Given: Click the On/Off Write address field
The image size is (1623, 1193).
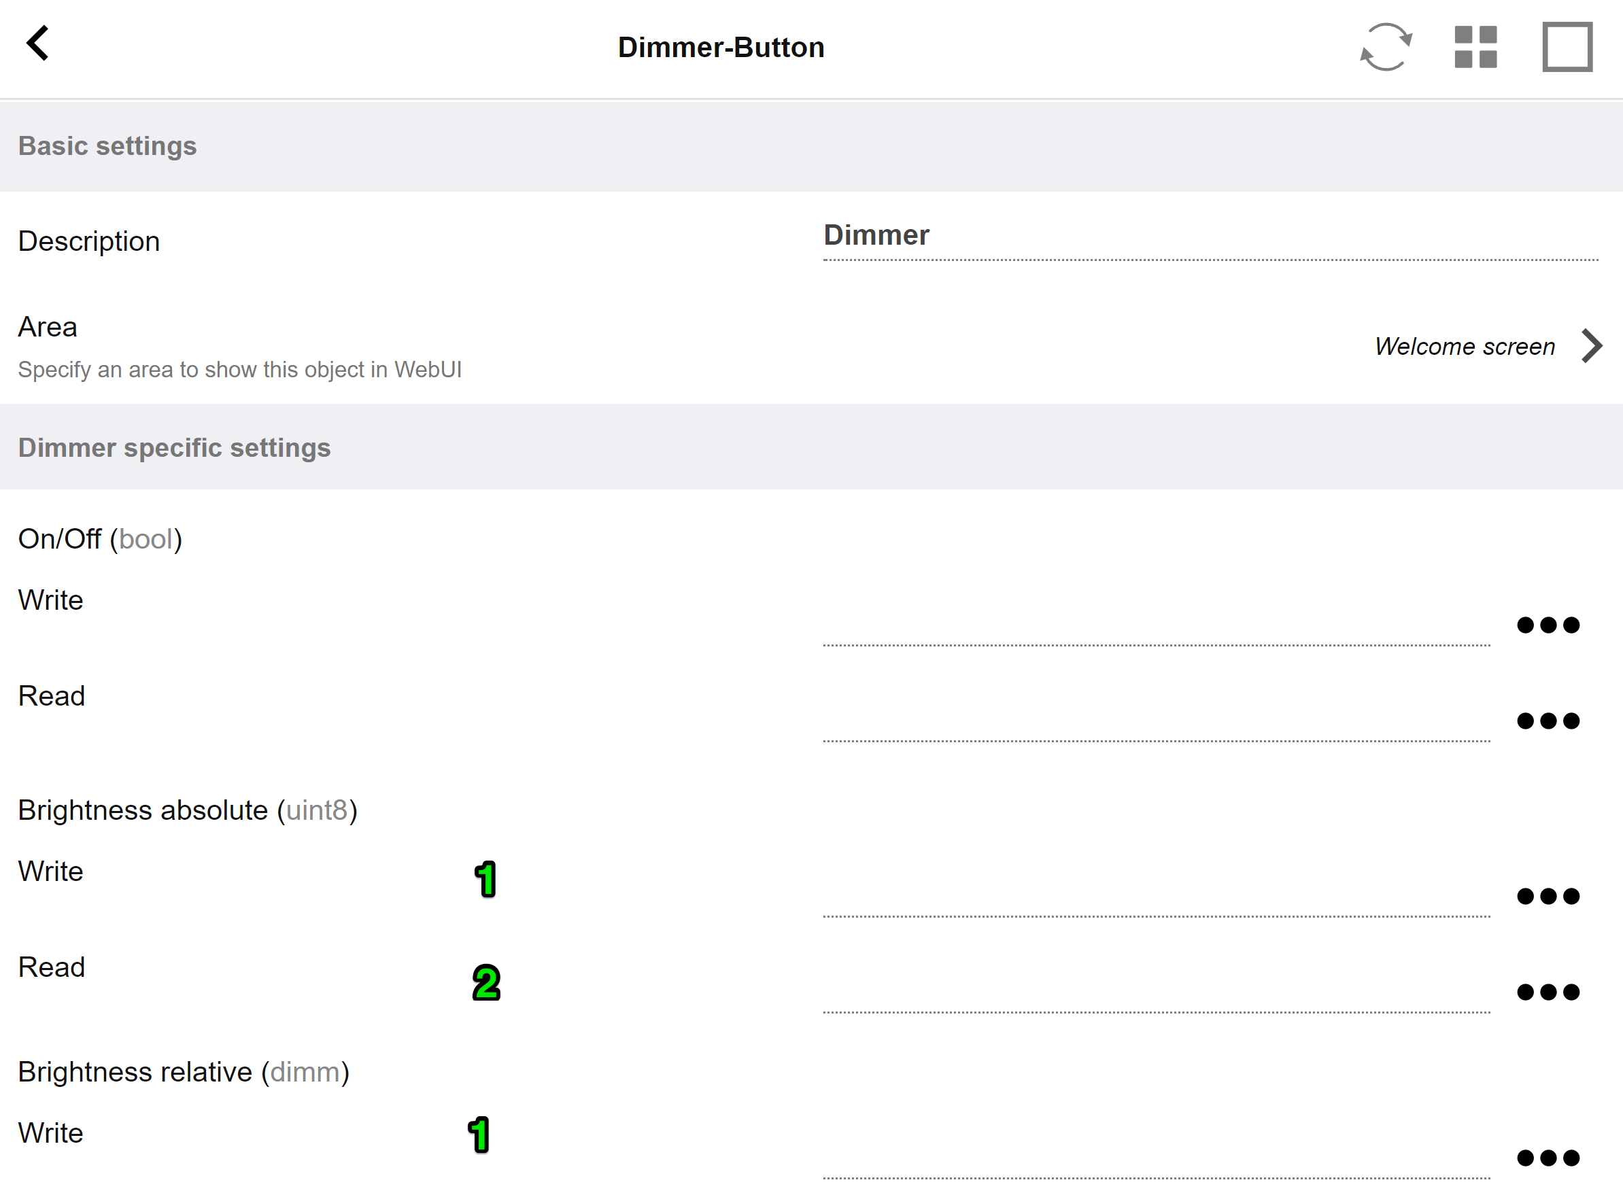Looking at the screenshot, I should 1157,624.
